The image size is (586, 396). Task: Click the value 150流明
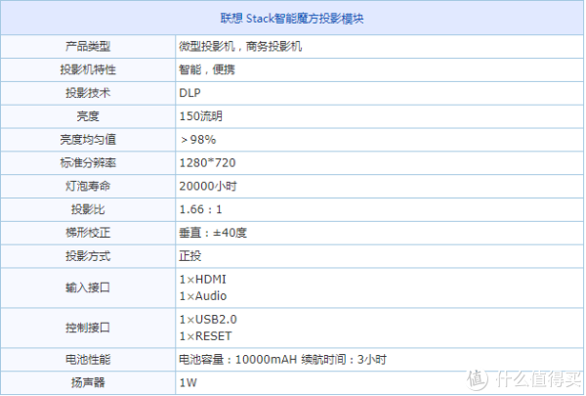[x=200, y=116]
